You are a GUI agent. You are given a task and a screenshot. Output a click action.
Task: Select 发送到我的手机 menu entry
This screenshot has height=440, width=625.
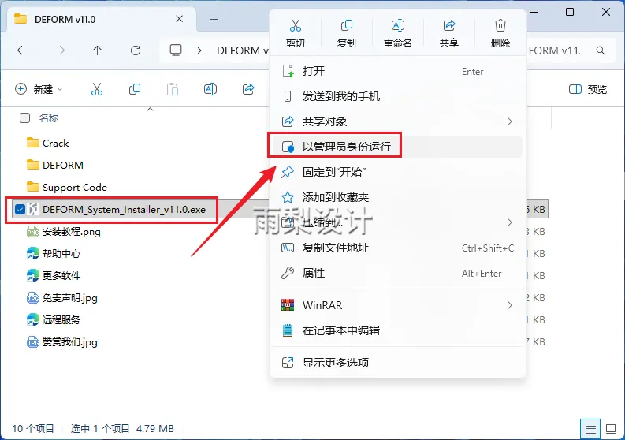(398, 96)
